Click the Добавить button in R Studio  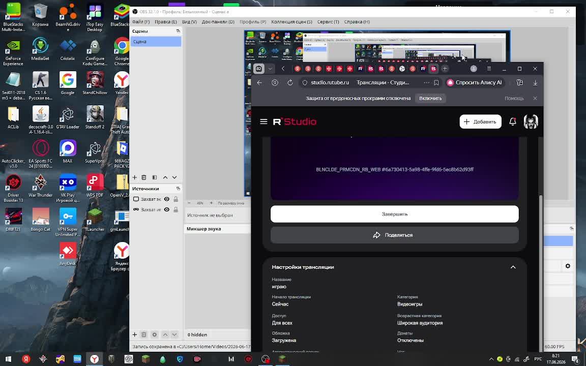[480, 122]
